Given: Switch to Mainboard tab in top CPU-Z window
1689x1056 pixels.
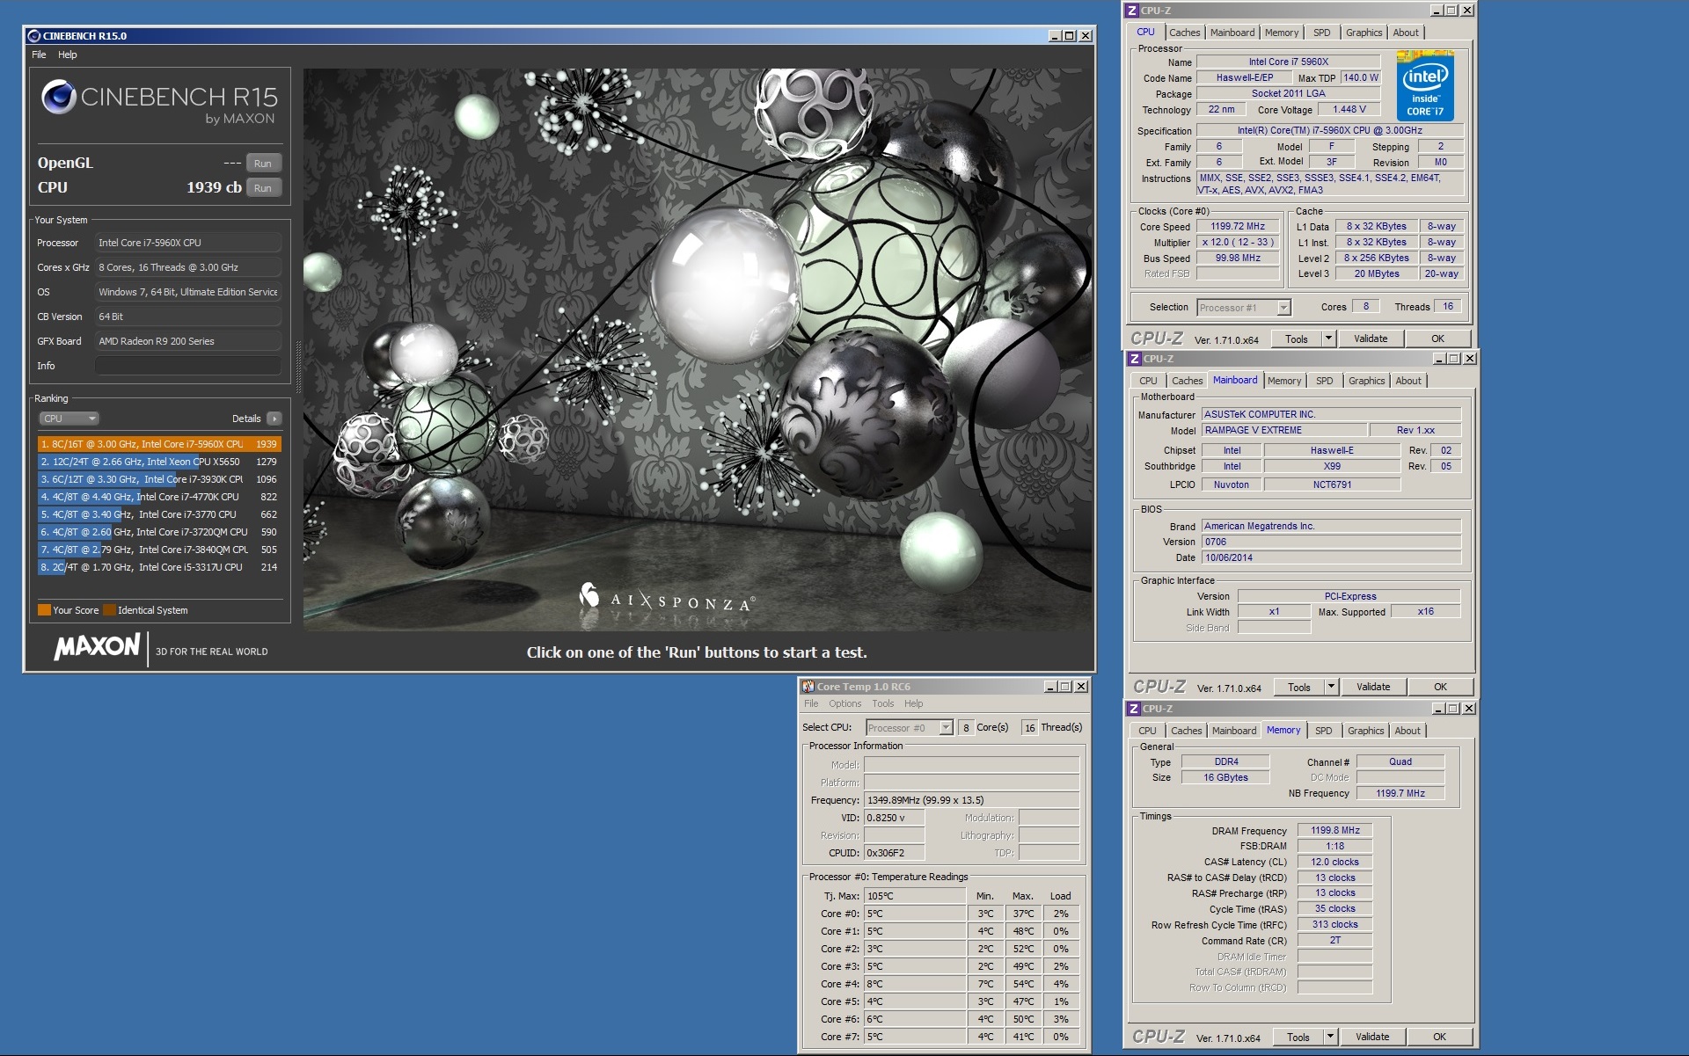Looking at the screenshot, I should (x=1232, y=33).
